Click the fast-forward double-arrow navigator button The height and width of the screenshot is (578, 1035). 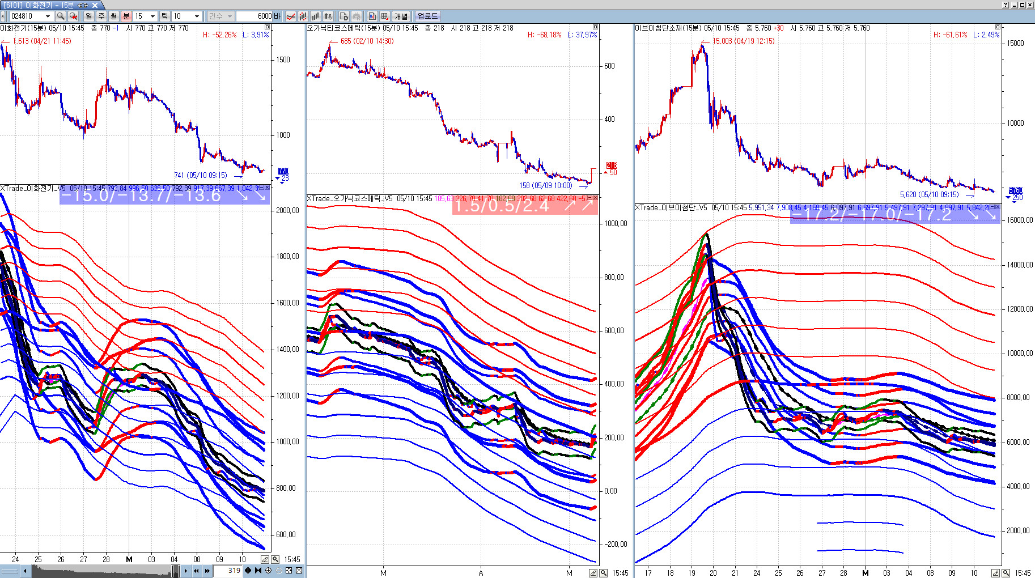coord(207,571)
